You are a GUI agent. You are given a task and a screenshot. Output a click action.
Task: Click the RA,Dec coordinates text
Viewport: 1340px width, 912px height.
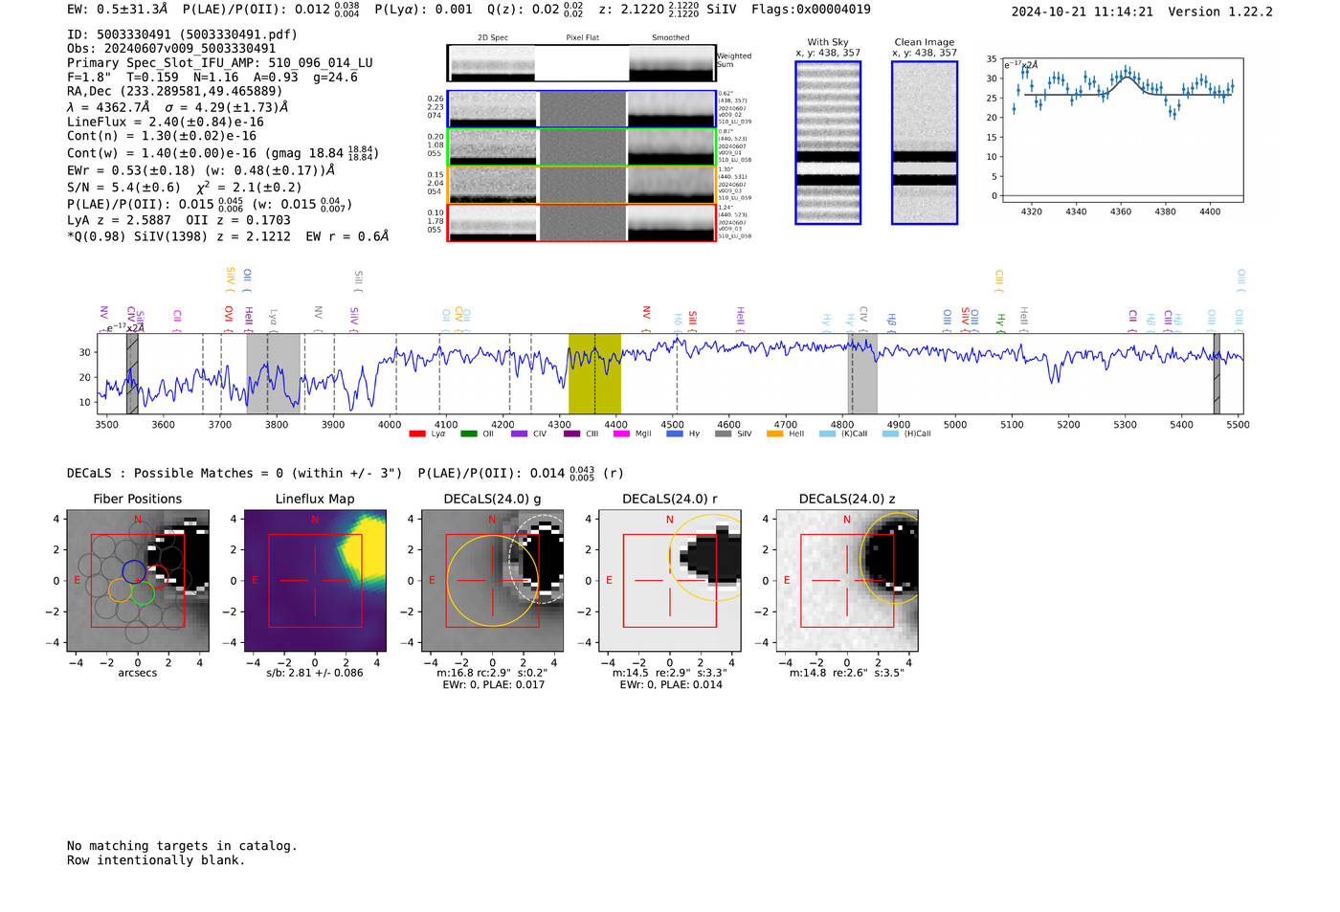click(x=174, y=92)
